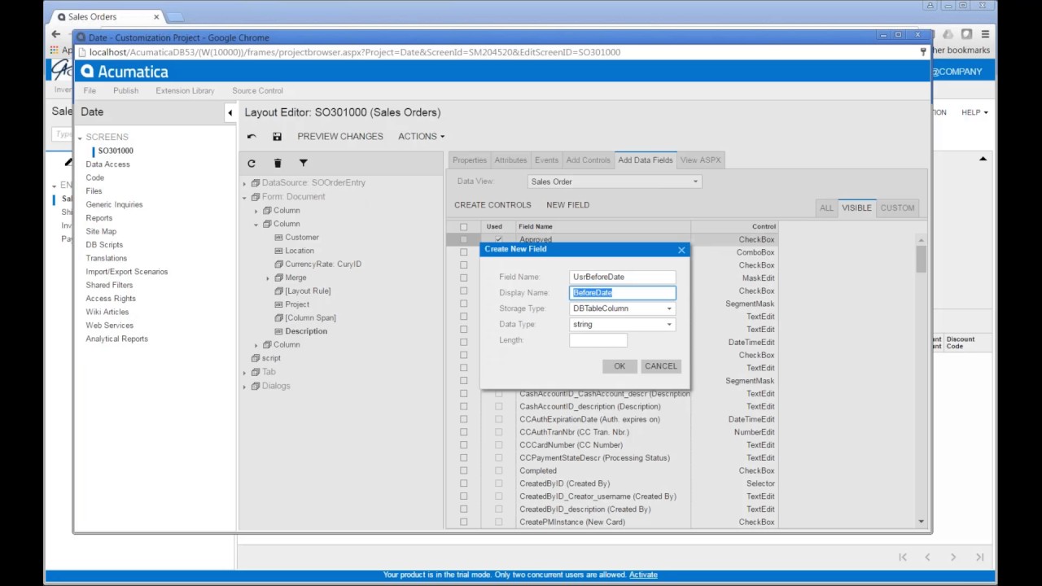The image size is (1042, 586).
Task: Select the script node in the tree
Action: [x=271, y=358]
